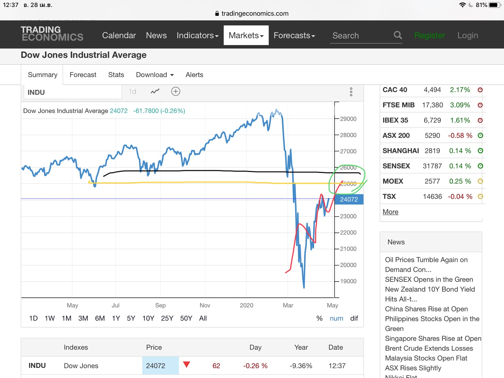Expand the Forecasts dropdown menu
Screen dimensions: 504x378
tap(294, 35)
